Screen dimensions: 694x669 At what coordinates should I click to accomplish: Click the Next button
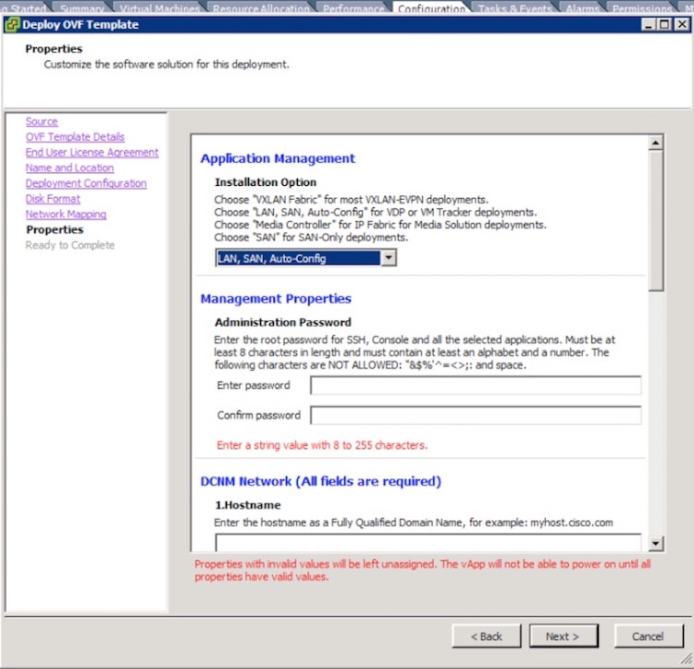[564, 637]
